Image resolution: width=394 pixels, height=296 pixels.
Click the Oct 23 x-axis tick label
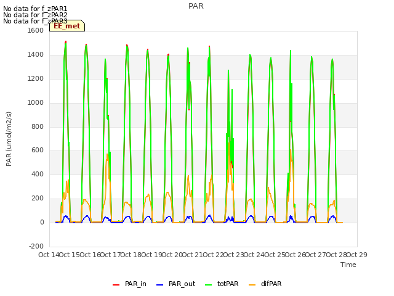[234, 255]
